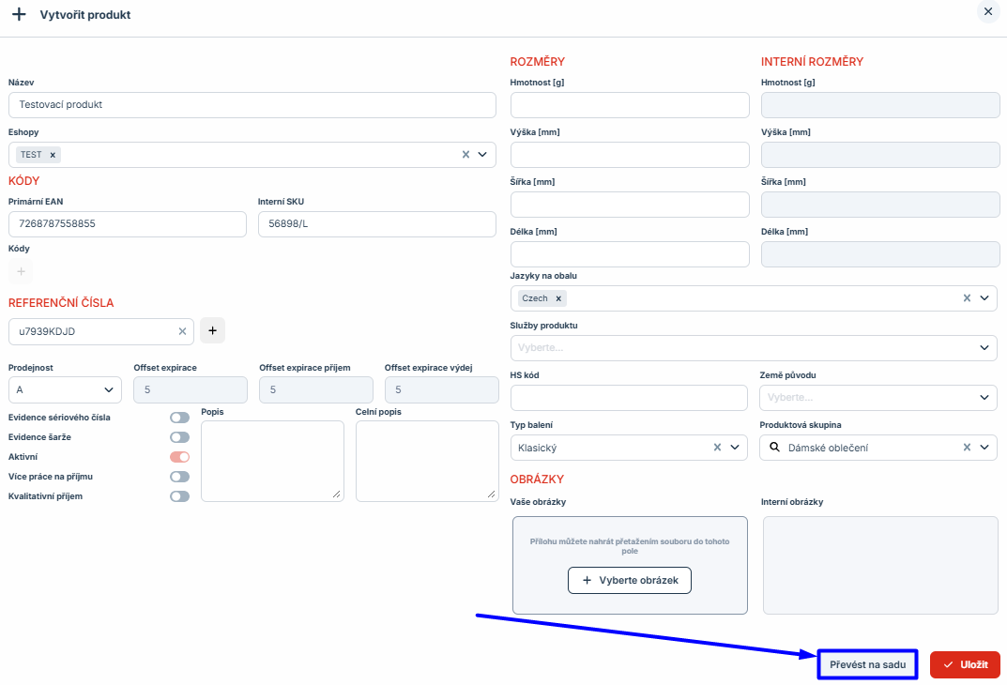Clear the Typ balení selection

coord(717,448)
